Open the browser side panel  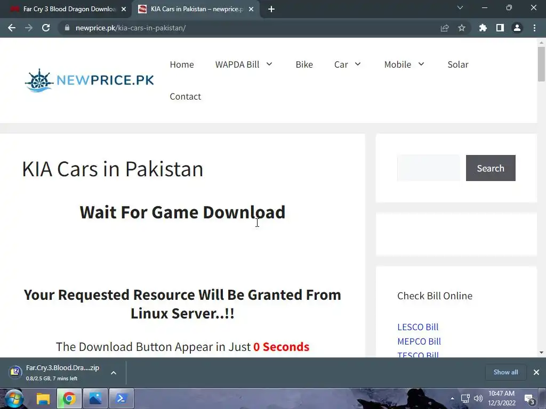tap(500, 28)
